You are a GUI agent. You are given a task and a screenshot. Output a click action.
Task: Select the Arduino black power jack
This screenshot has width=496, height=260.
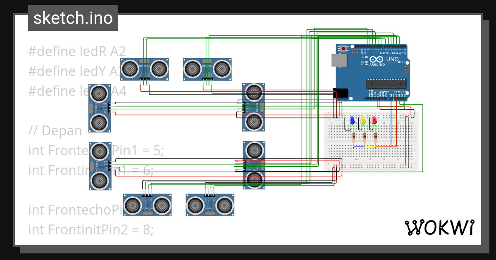pyautogui.click(x=340, y=93)
